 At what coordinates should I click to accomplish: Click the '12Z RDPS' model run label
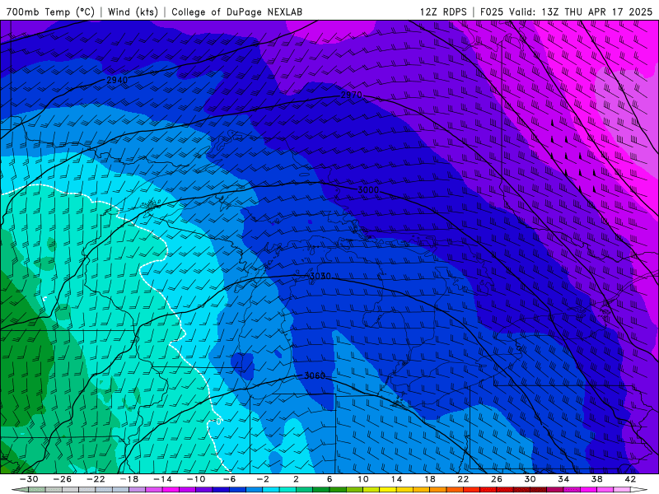click(x=443, y=12)
